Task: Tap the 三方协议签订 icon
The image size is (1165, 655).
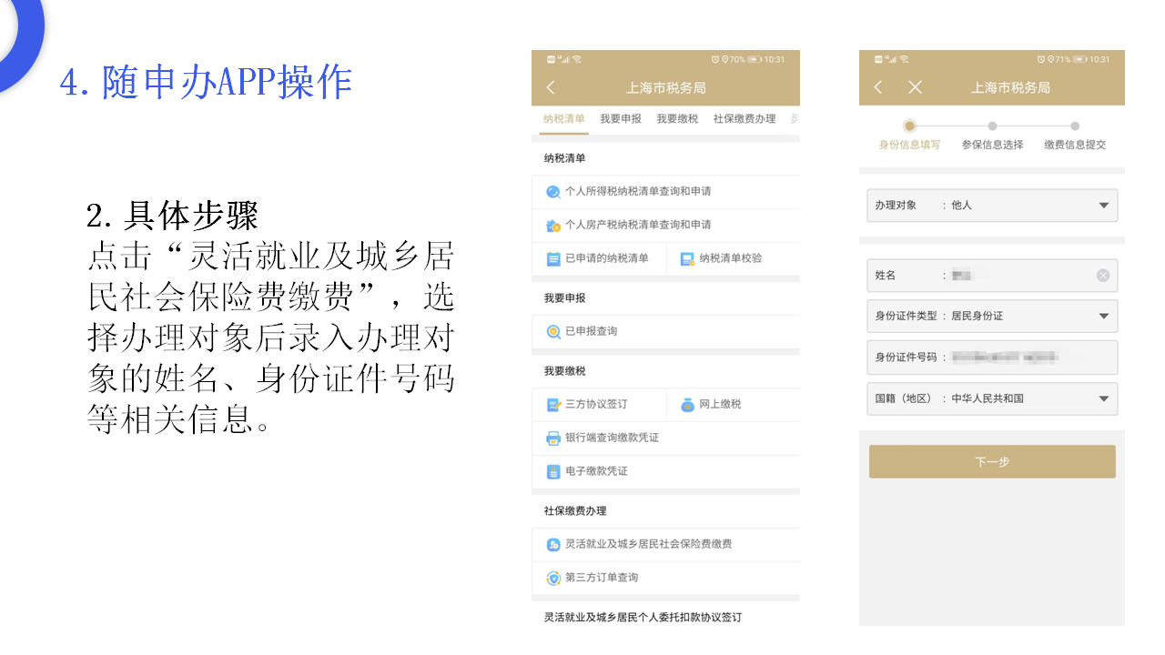Action: (x=552, y=405)
